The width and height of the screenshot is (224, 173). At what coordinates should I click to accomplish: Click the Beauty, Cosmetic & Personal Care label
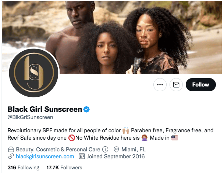58,150
